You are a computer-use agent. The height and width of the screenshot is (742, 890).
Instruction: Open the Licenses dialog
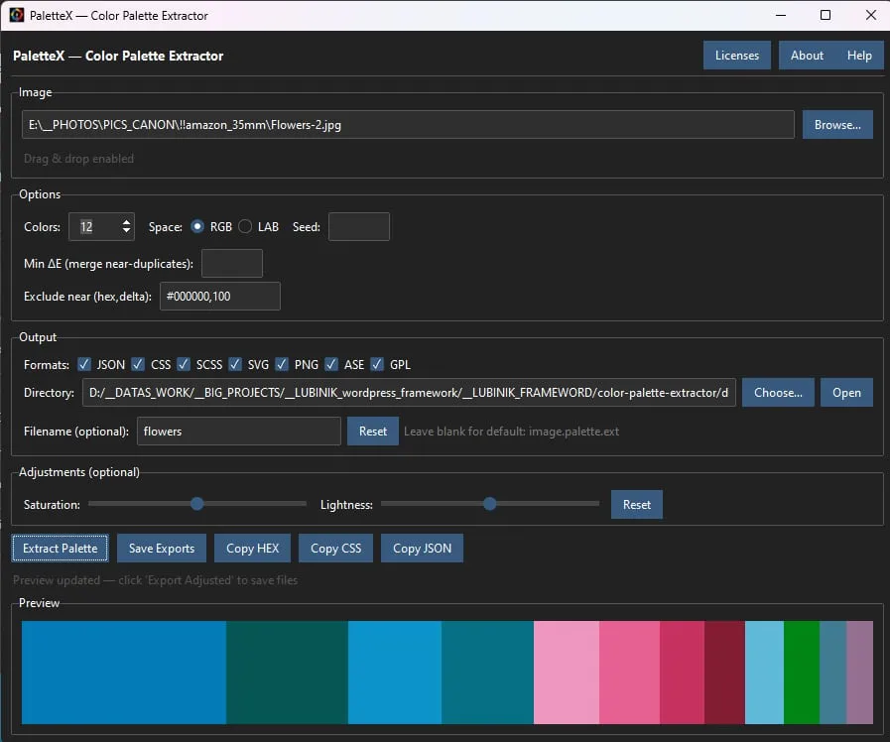pos(736,56)
